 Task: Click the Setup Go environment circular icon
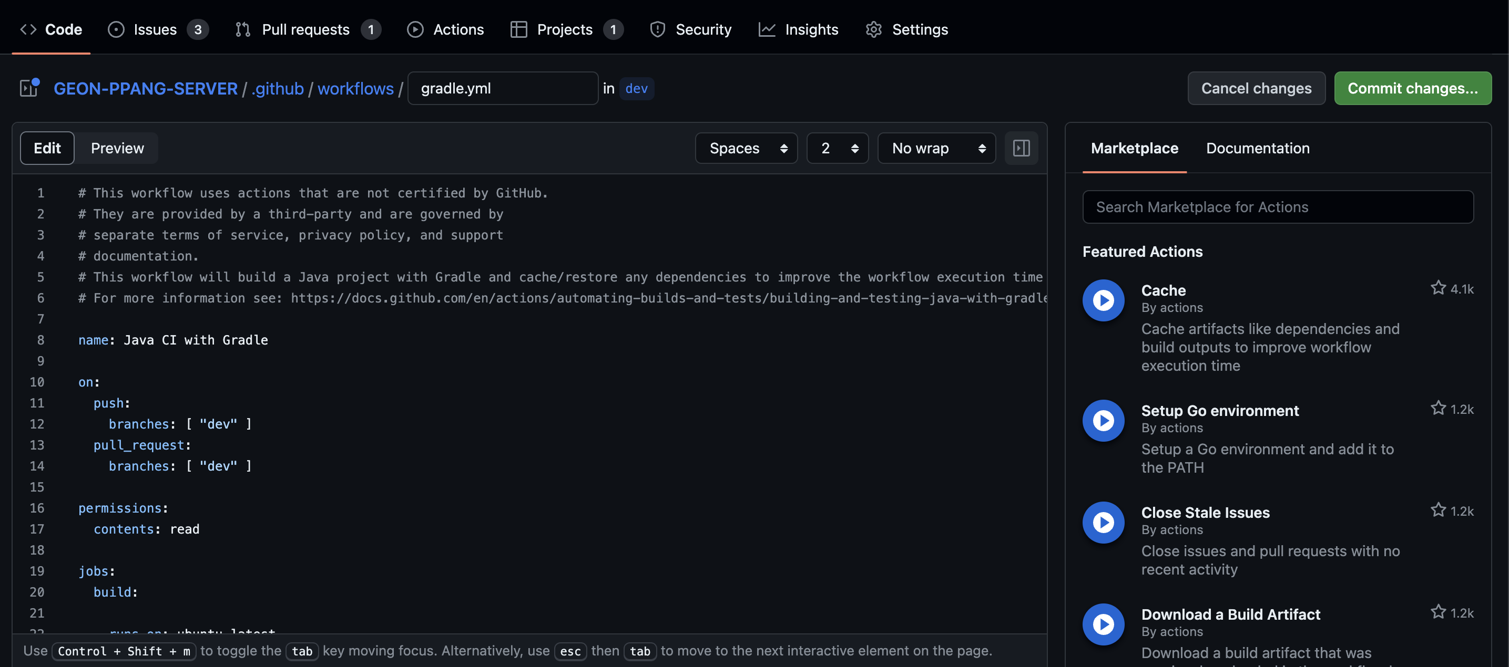1103,420
